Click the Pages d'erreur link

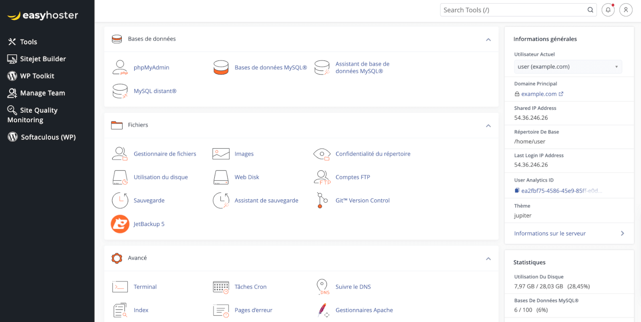[254, 310]
